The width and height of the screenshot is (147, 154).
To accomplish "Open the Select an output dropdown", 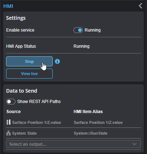I will click(x=73, y=144).
